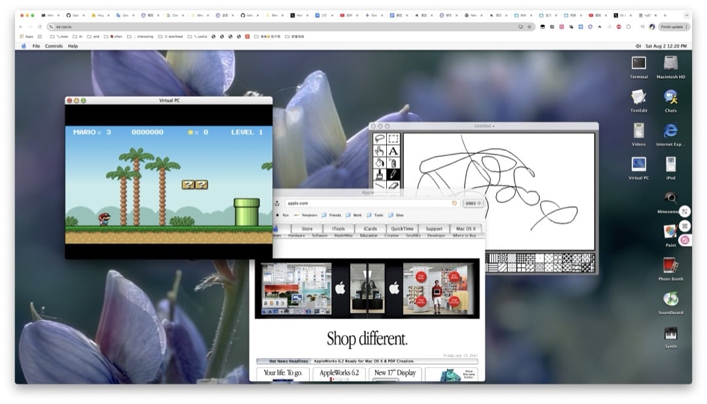Screen dimensions: 707x404
Task: Select the vertical stripes pattern swatch
Action: 494,258
